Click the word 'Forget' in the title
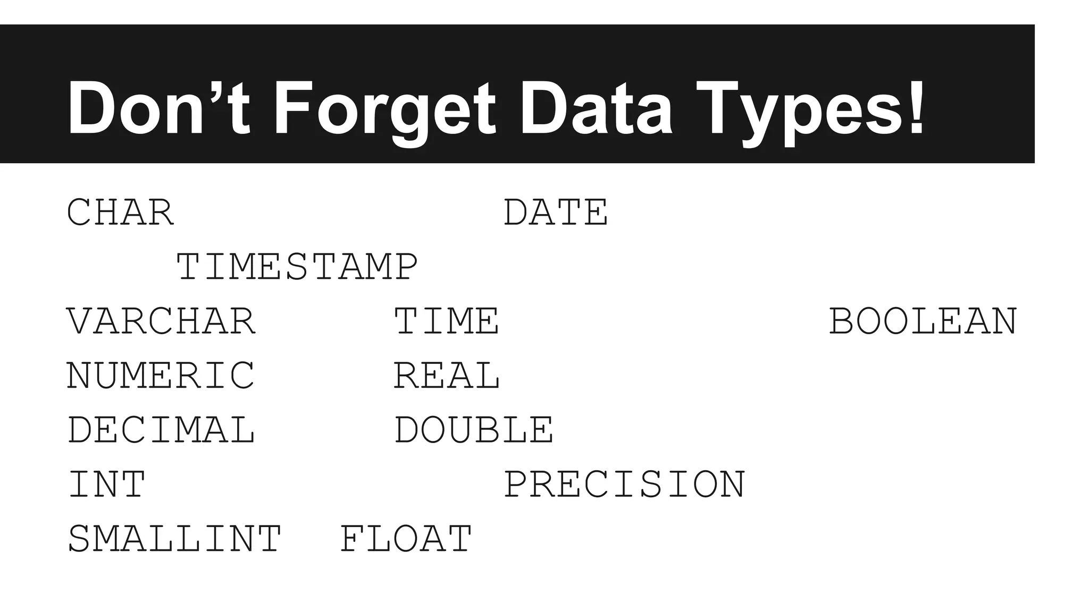 [384, 113]
